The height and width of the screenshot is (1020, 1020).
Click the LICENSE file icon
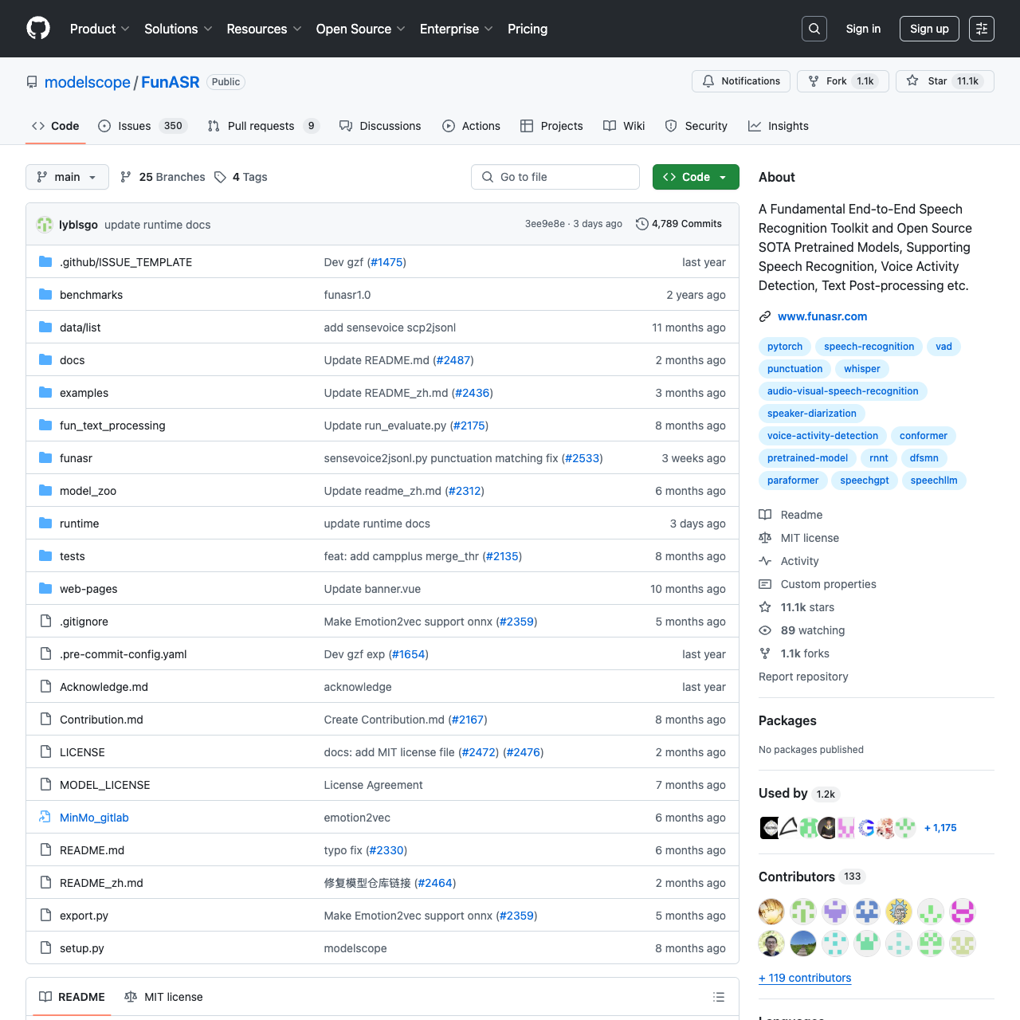[45, 752]
